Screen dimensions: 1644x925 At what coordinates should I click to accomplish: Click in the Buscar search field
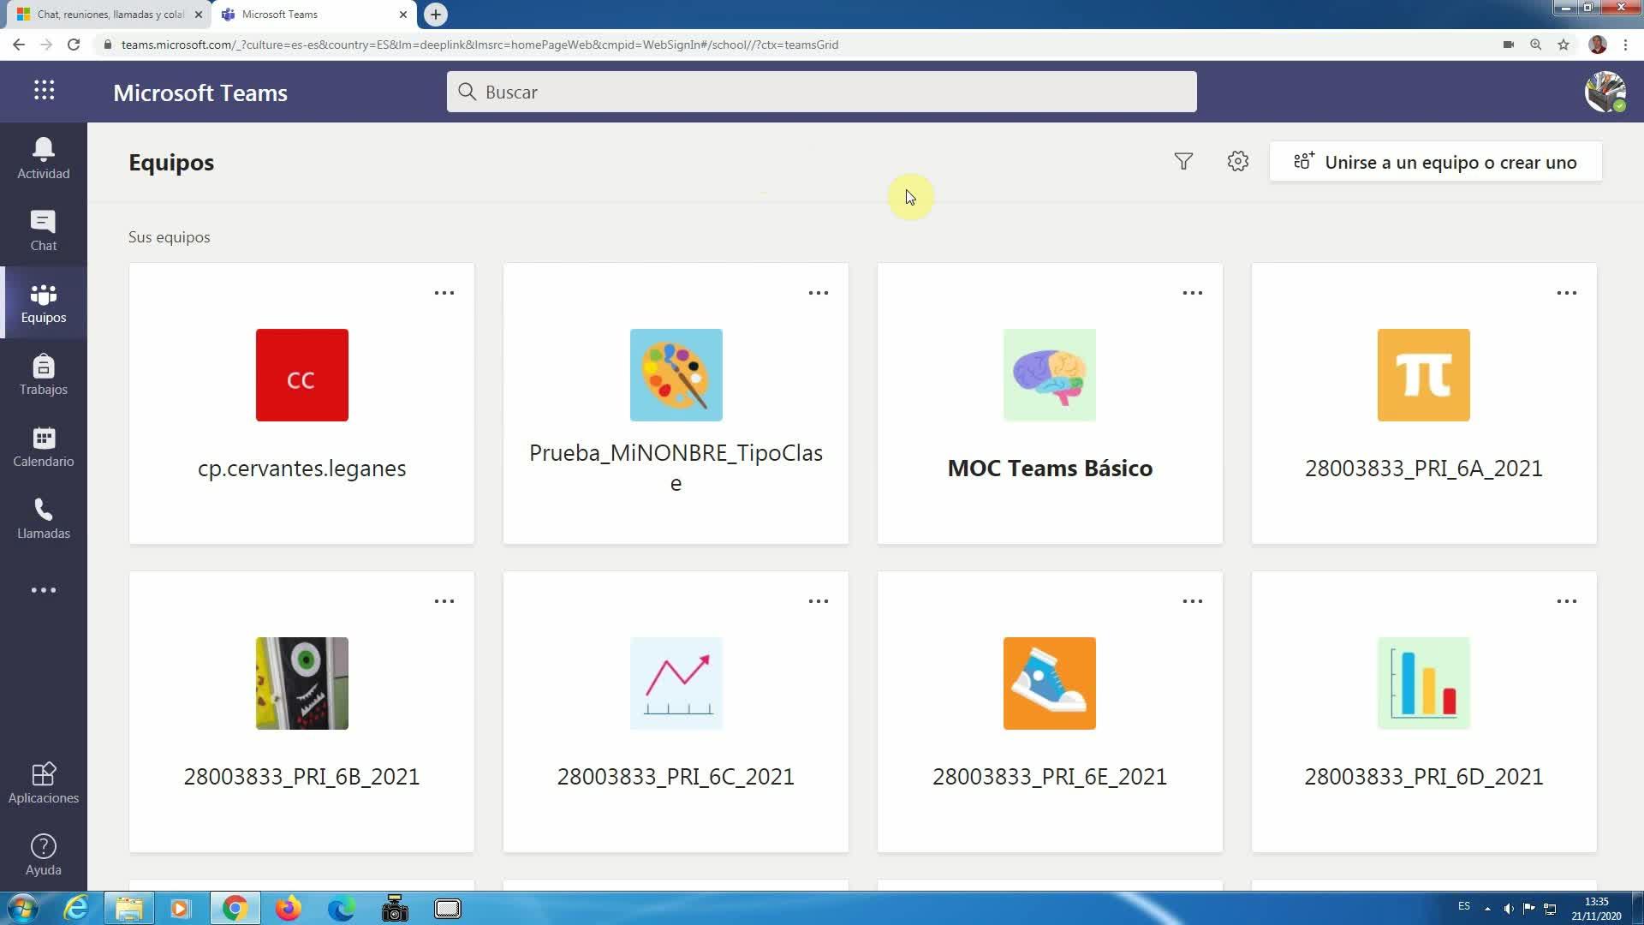tap(821, 92)
